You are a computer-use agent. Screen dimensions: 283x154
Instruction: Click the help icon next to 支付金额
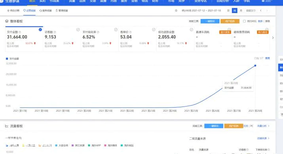(x=20, y=32)
